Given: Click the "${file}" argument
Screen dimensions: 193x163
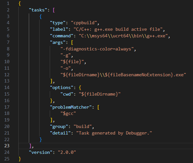Looking at the screenshot, I should (x=72, y=62).
